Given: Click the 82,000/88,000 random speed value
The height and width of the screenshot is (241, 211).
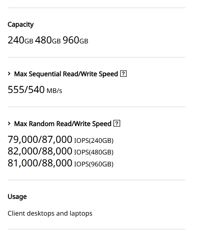Looking at the screenshot, I should point(40,151).
